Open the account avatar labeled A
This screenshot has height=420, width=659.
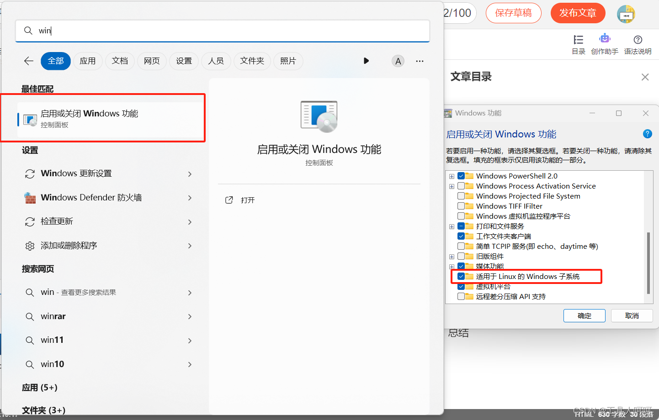click(398, 61)
